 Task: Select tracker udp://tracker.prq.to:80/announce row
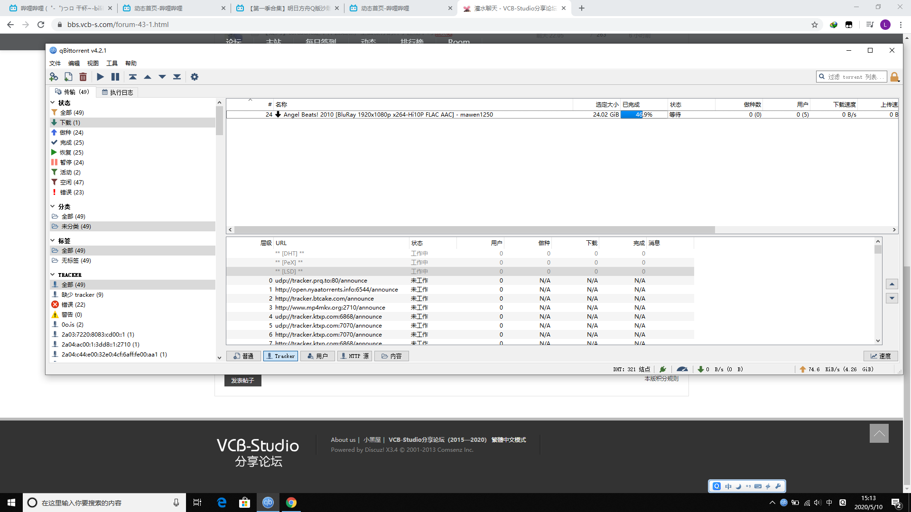tap(460, 280)
